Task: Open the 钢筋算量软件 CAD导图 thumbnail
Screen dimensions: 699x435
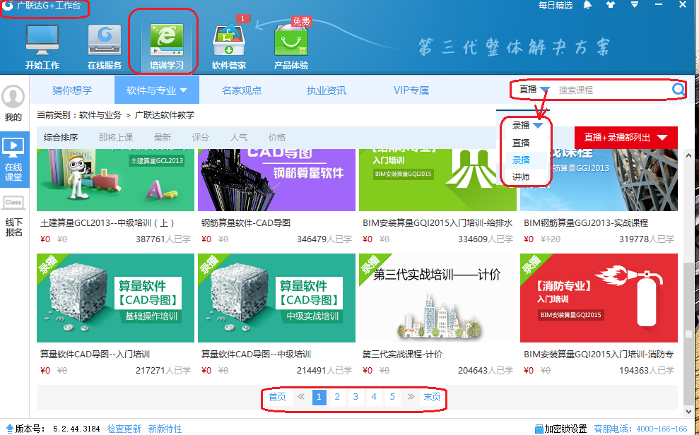Action: tap(276, 180)
